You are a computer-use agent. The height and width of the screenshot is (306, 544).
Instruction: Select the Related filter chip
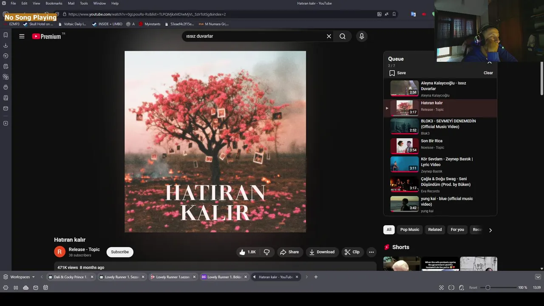pos(435,229)
